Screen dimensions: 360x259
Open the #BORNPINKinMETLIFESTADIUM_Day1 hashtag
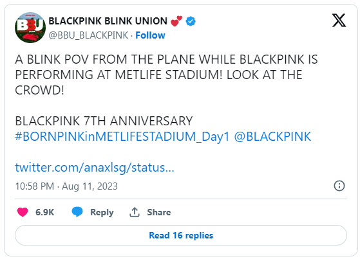[122, 137]
